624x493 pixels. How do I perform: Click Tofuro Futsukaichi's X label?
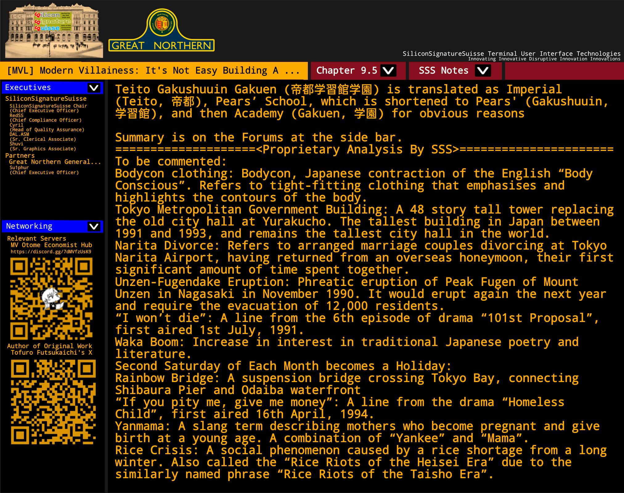[x=51, y=352]
